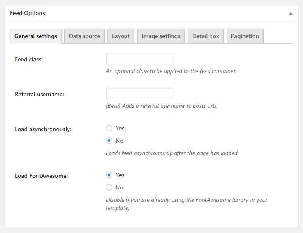Viewport: 303px width, 233px height.
Task: Switch to the Pagination tab
Action: point(245,36)
